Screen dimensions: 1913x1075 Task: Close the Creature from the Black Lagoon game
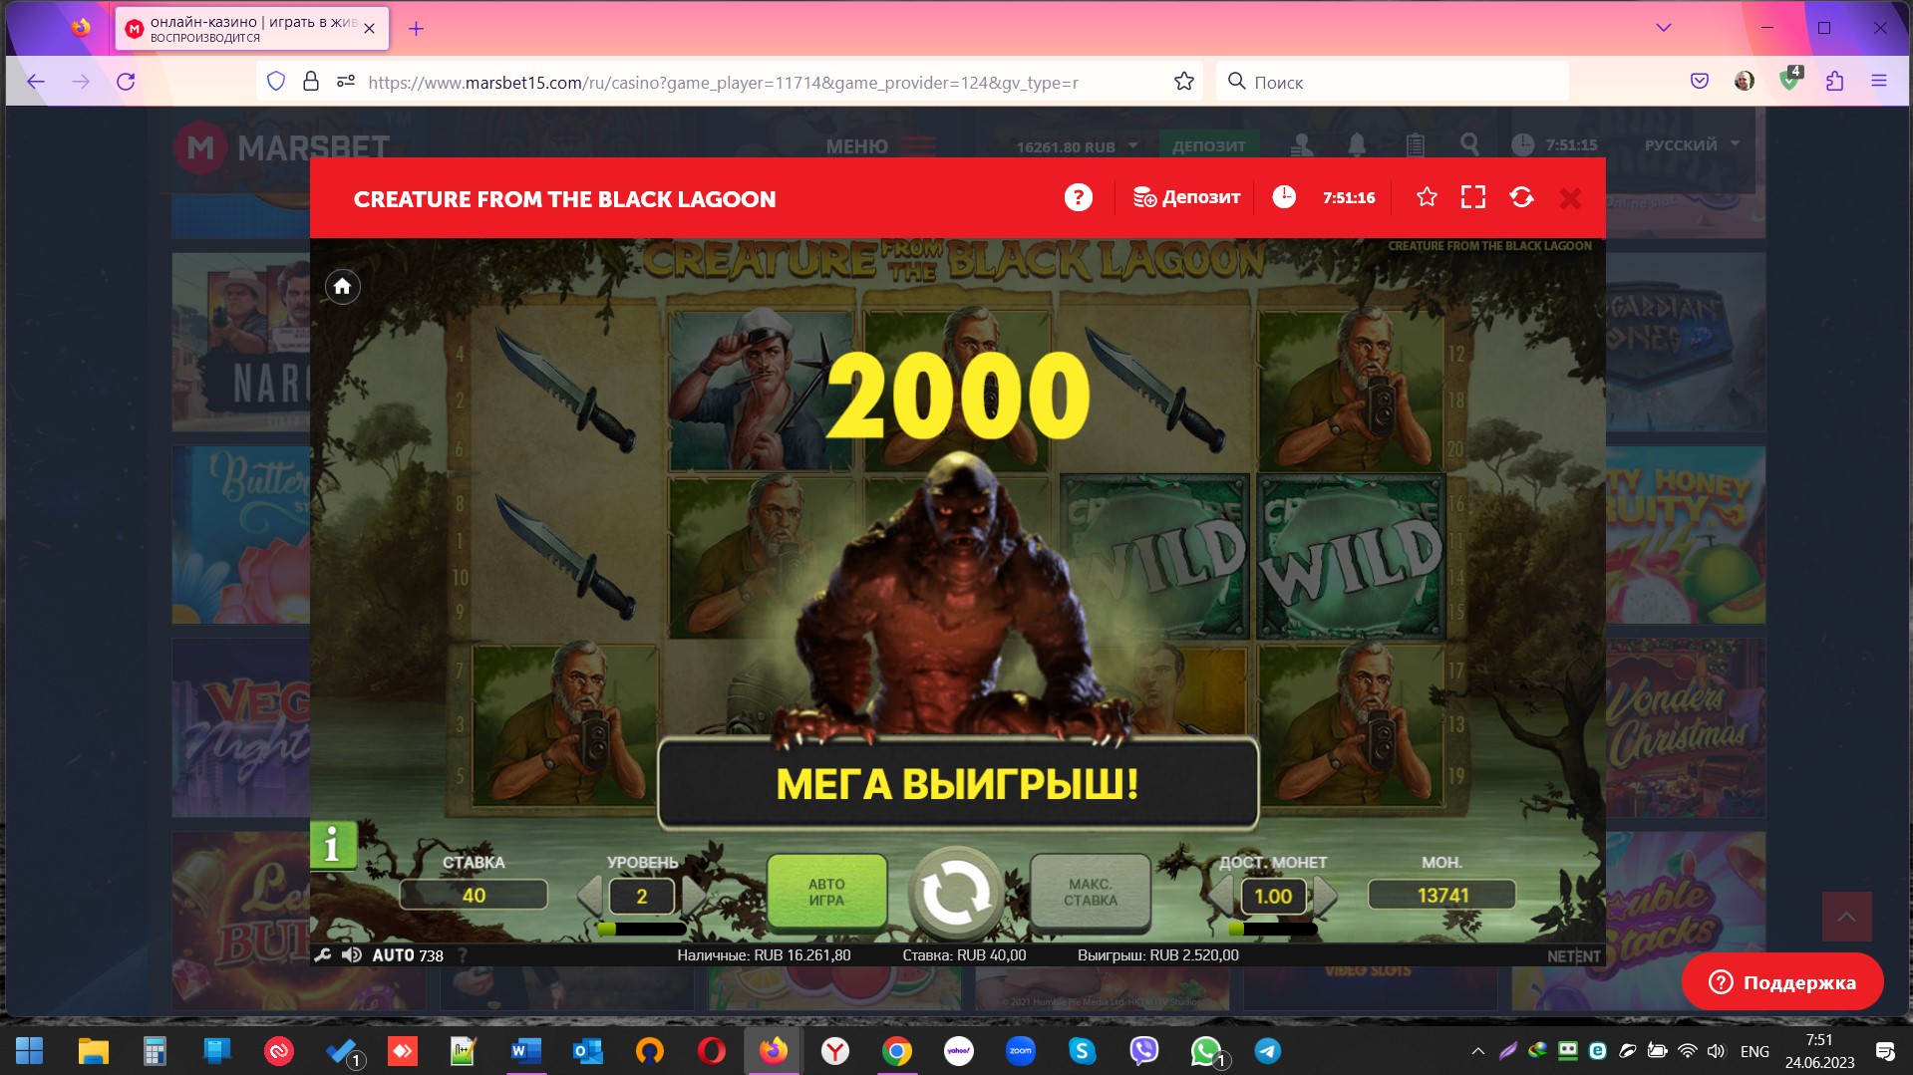pyautogui.click(x=1570, y=198)
